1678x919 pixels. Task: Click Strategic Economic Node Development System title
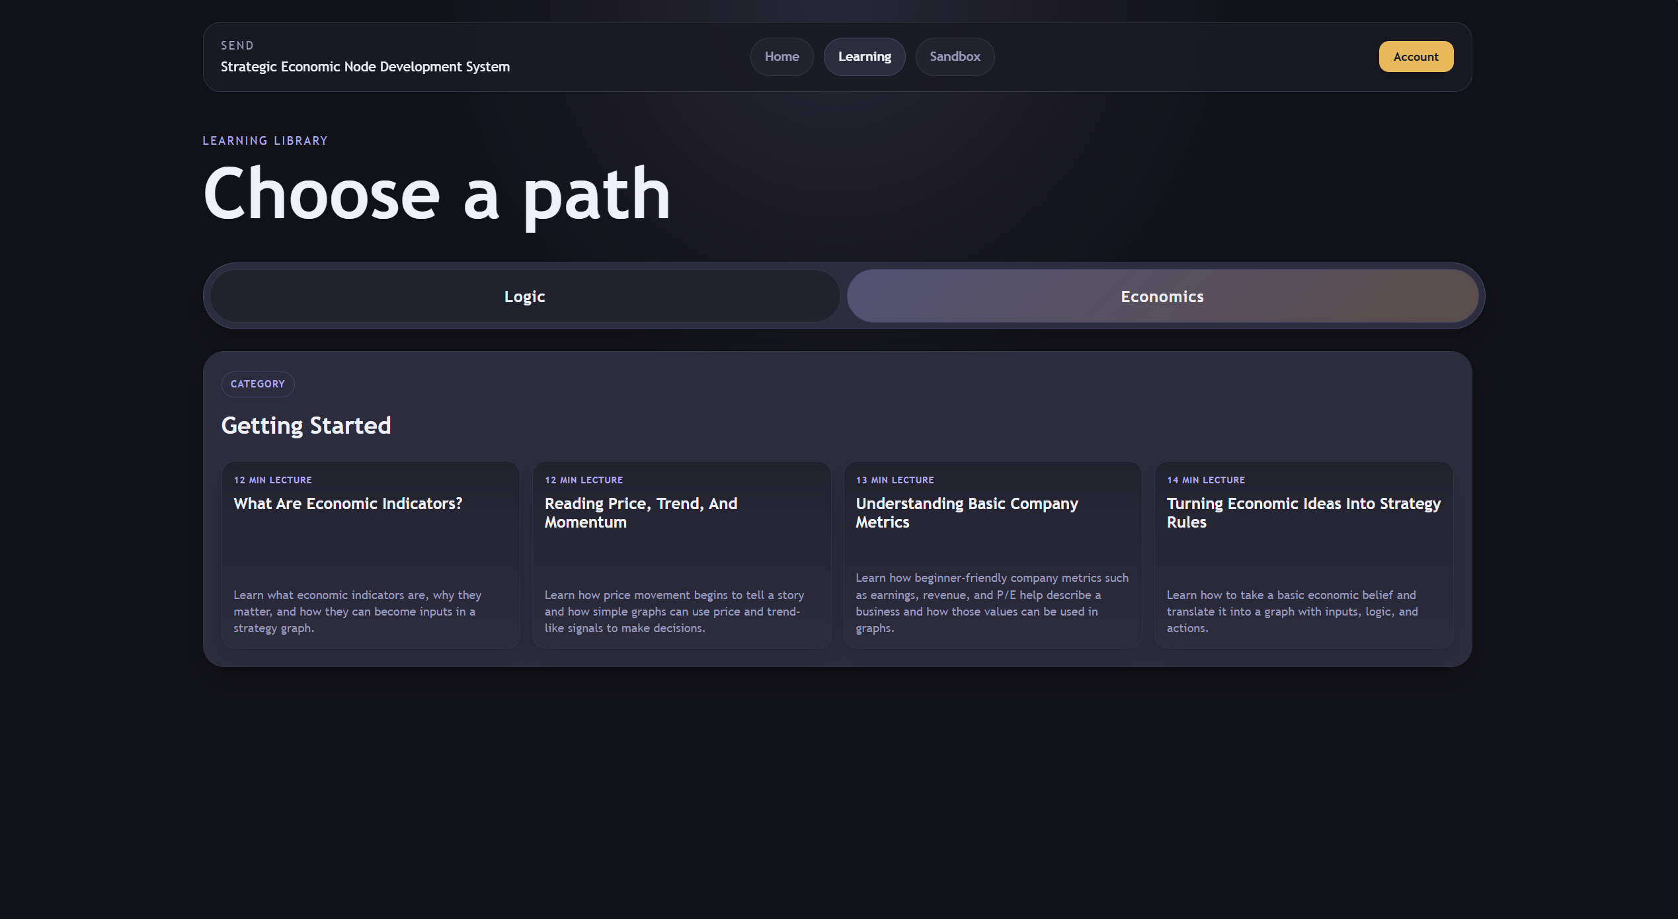click(365, 67)
